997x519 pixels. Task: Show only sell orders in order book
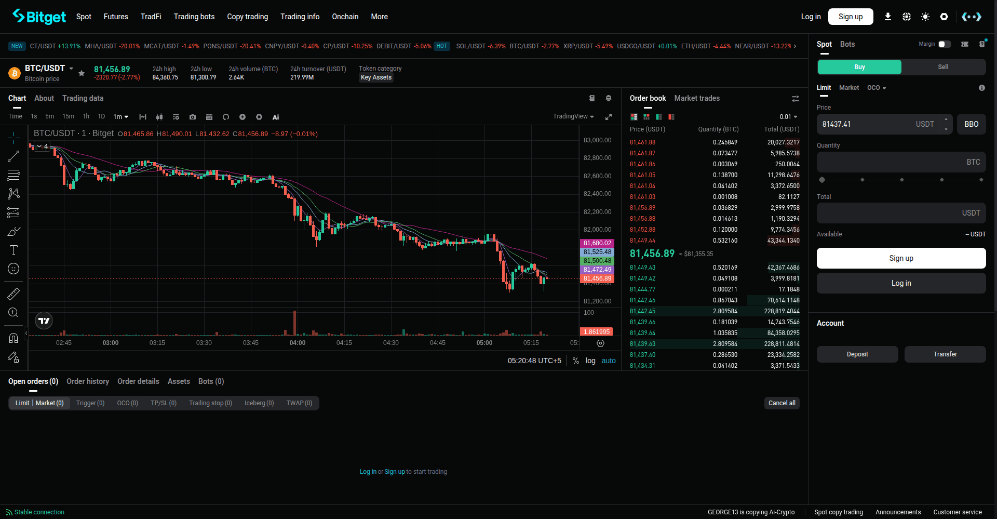671,117
